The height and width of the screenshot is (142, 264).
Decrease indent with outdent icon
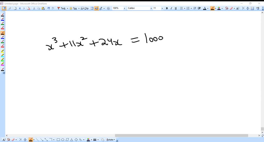tap(195, 8)
